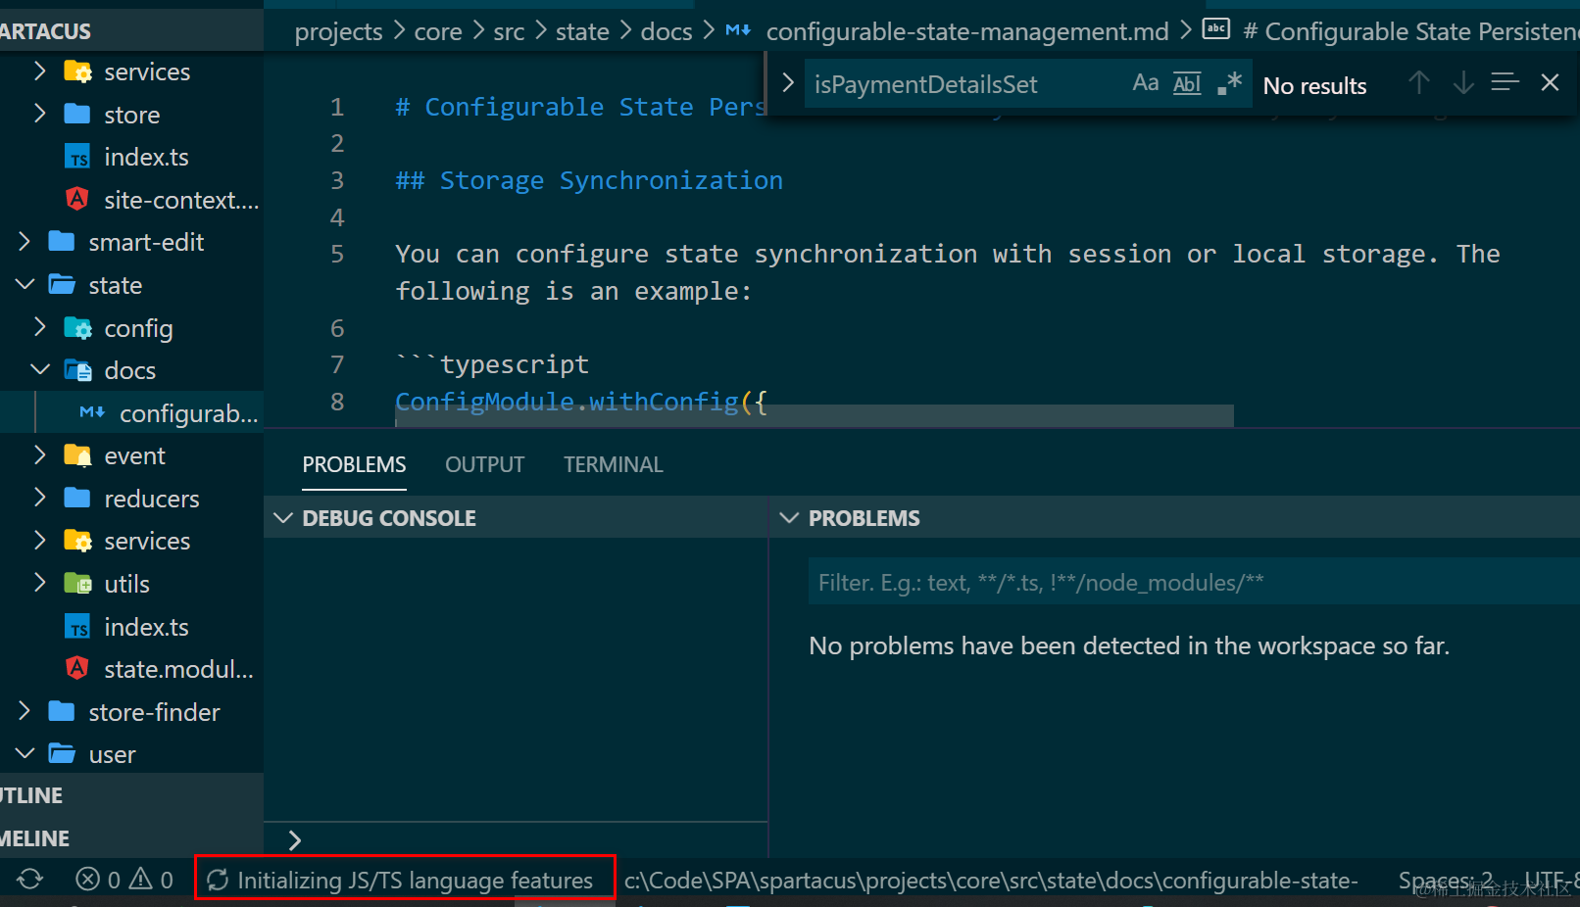The height and width of the screenshot is (907, 1580).
Task: Expand the lower services folder under state
Action: coord(40,540)
